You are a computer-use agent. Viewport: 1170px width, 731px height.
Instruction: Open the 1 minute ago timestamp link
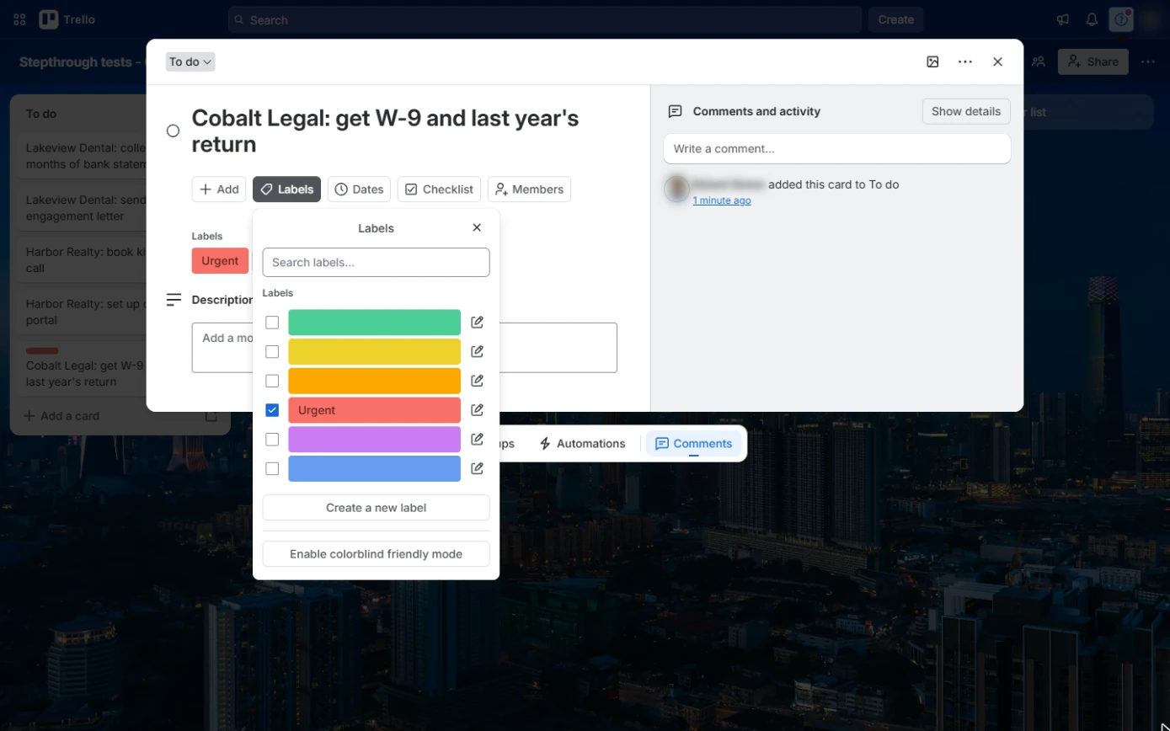pyautogui.click(x=722, y=200)
